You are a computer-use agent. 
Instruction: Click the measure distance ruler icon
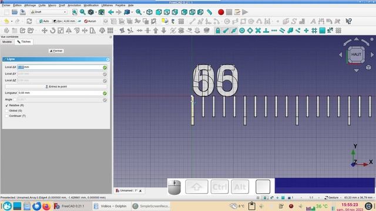(209, 12)
